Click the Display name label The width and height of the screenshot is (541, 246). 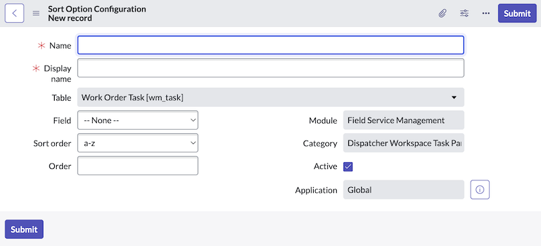click(57, 74)
